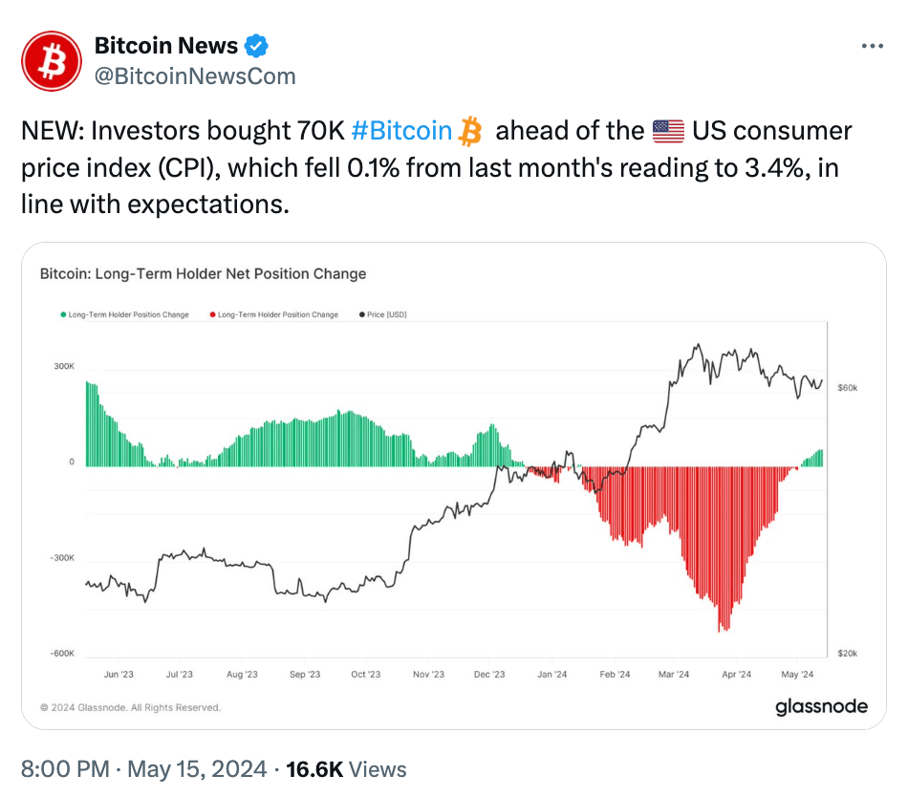908x797 pixels.
Task: Select the Bitcoin News display name
Action: pos(165,44)
